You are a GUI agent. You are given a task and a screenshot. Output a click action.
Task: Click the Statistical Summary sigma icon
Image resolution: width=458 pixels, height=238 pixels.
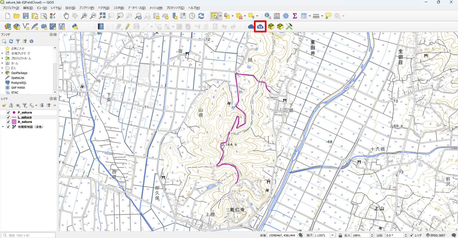295,16
